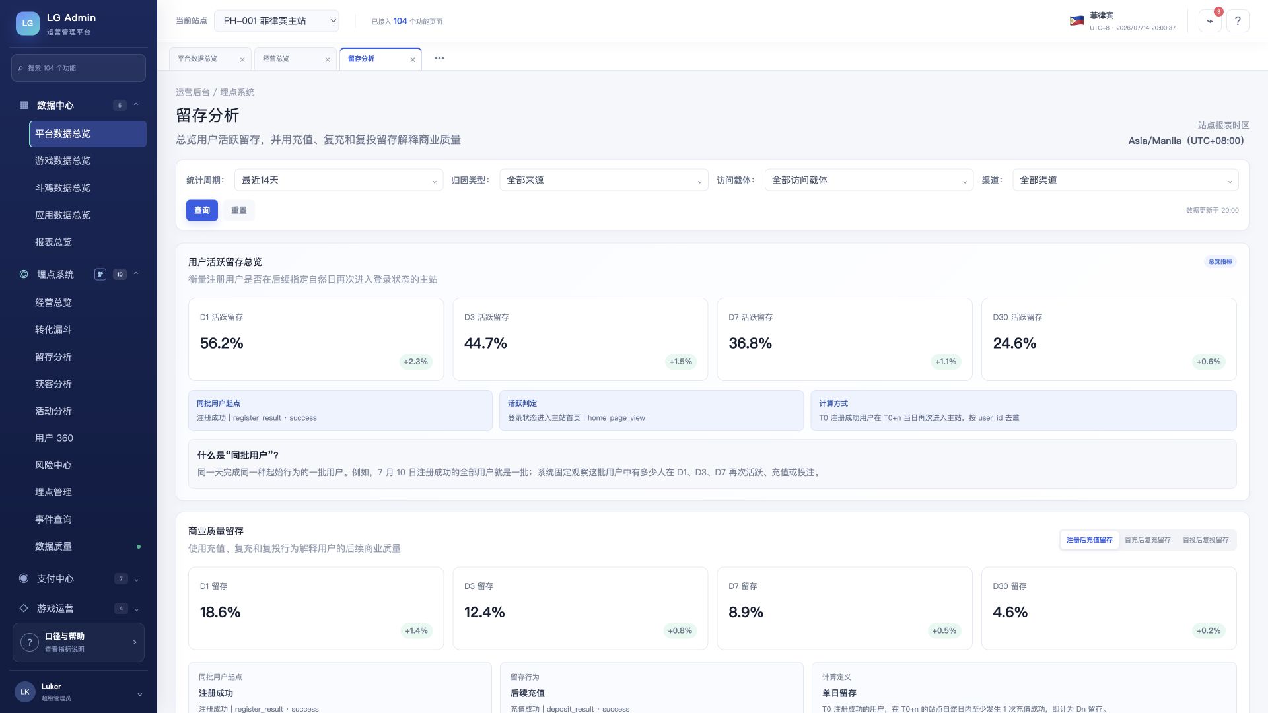Click 埋点系统 breadcrumb link

coord(237,92)
